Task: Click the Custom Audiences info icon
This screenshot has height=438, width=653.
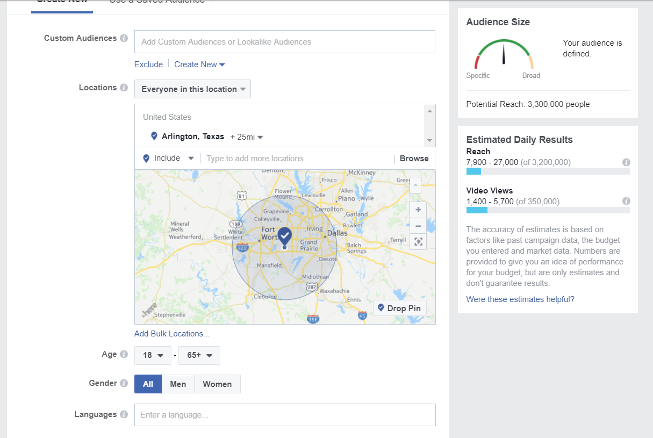Action: (x=124, y=38)
